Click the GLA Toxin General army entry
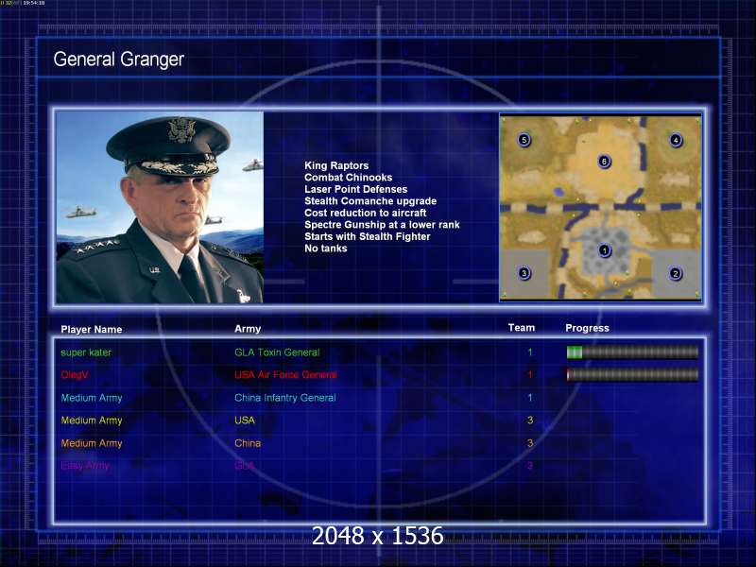756x567 pixels. 277,352
